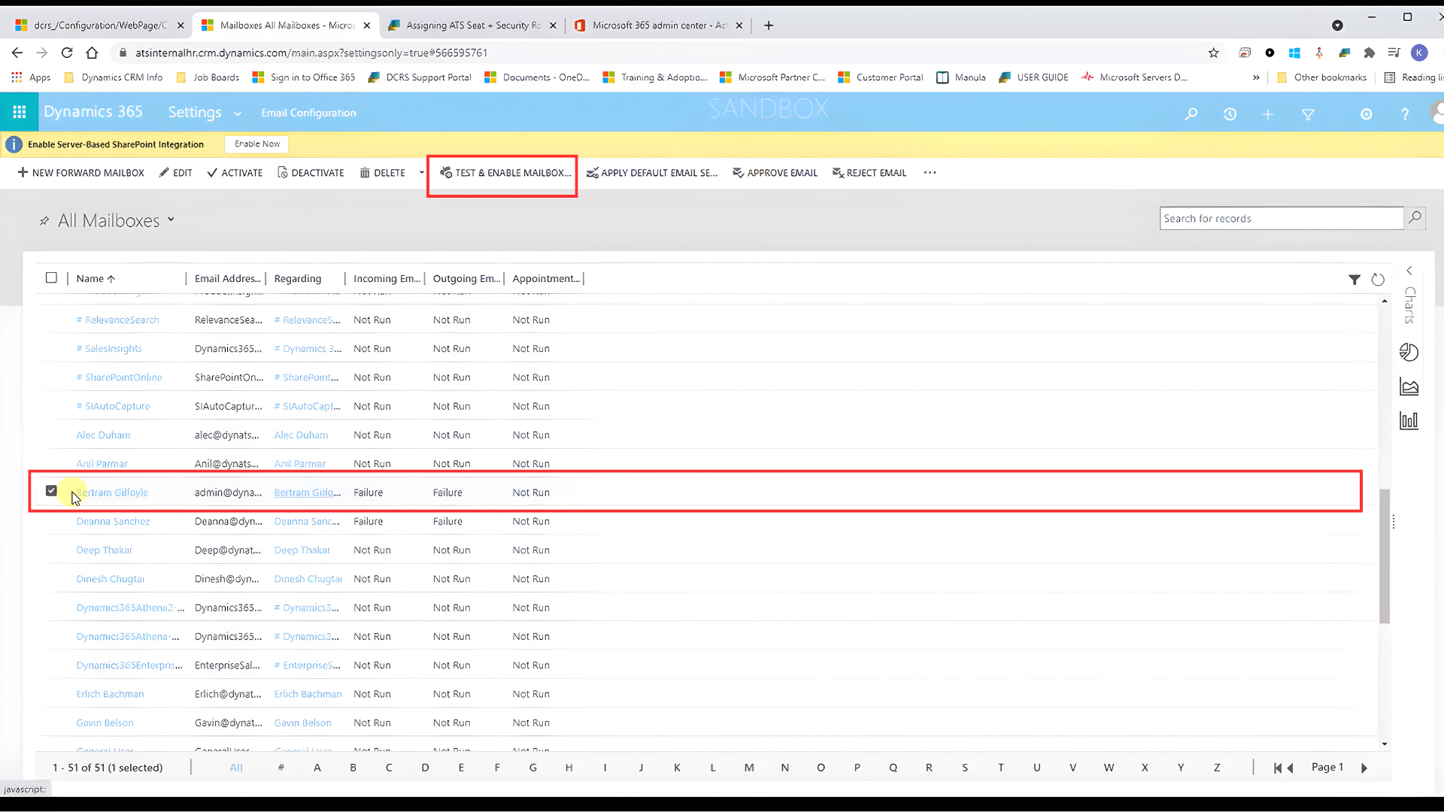Open the help question mark icon

pyautogui.click(x=1405, y=114)
